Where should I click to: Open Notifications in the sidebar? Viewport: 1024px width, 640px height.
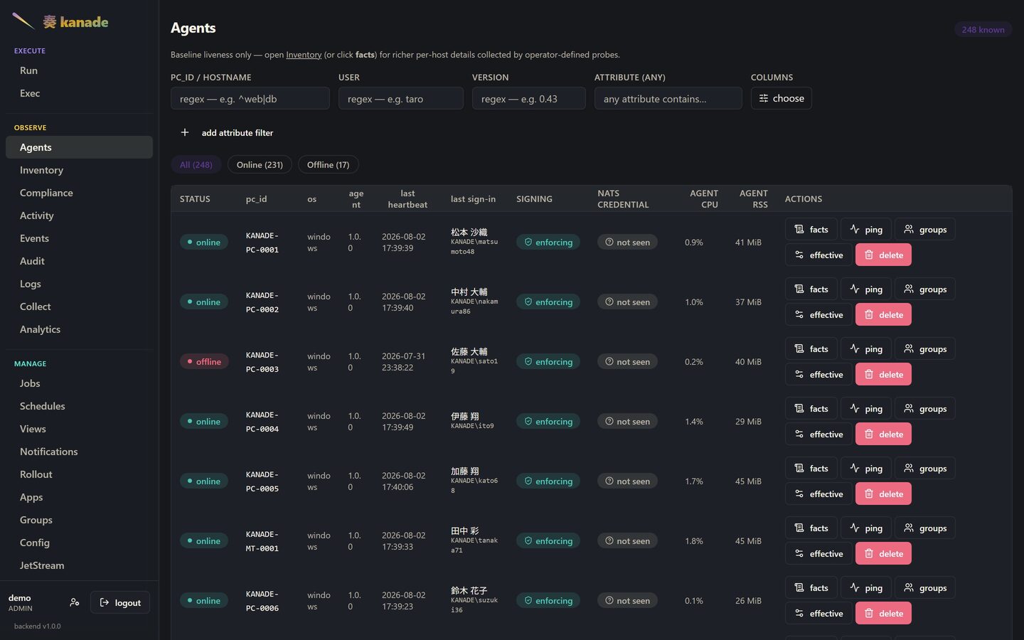[x=79, y=452]
